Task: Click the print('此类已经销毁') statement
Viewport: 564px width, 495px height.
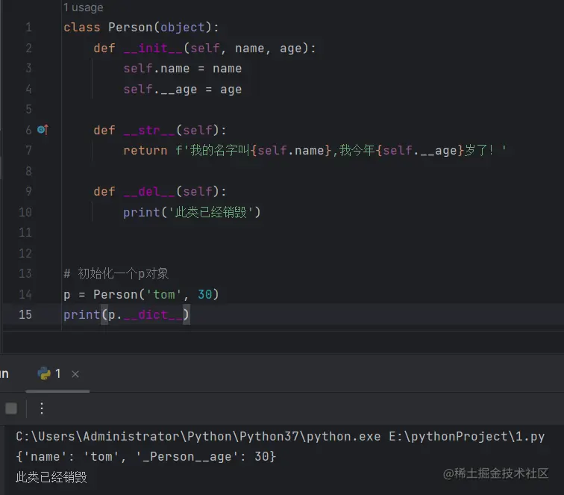Action: pyautogui.click(x=192, y=212)
